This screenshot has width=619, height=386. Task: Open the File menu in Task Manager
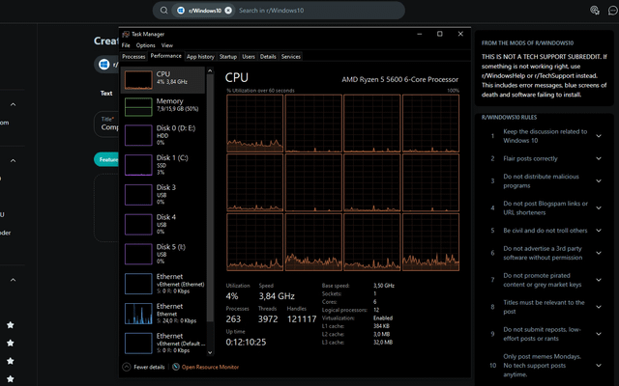pyautogui.click(x=126, y=45)
